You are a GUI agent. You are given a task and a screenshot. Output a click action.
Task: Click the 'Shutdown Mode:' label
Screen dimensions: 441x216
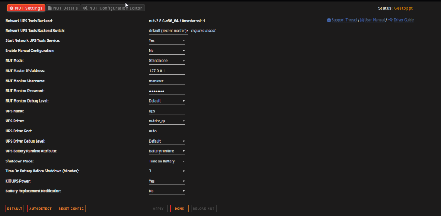(x=19, y=161)
